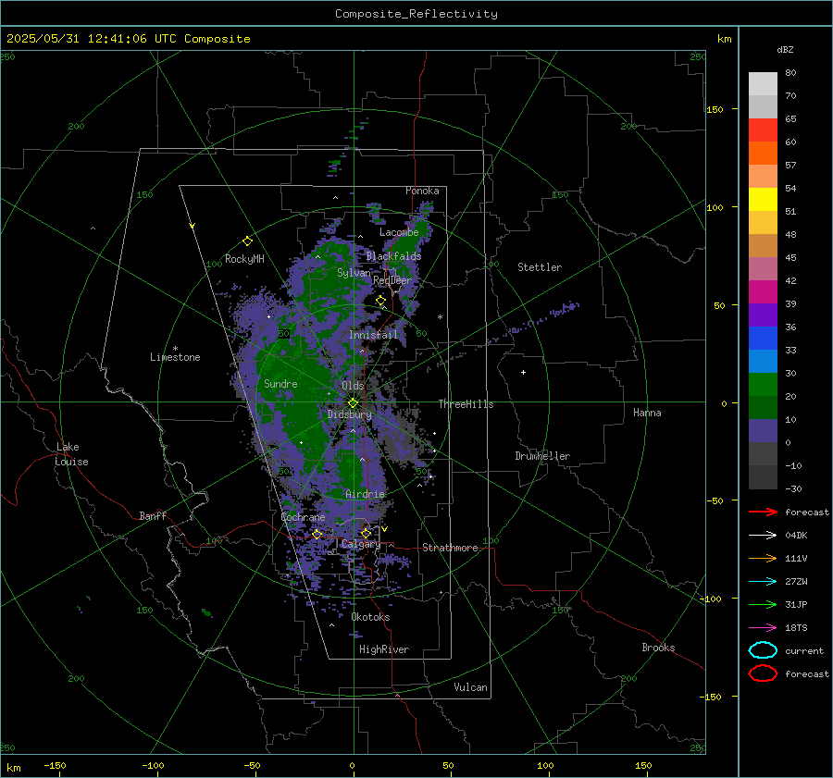Image resolution: width=833 pixels, height=778 pixels.
Task: Click the Ponoka town label
Action: (422, 191)
